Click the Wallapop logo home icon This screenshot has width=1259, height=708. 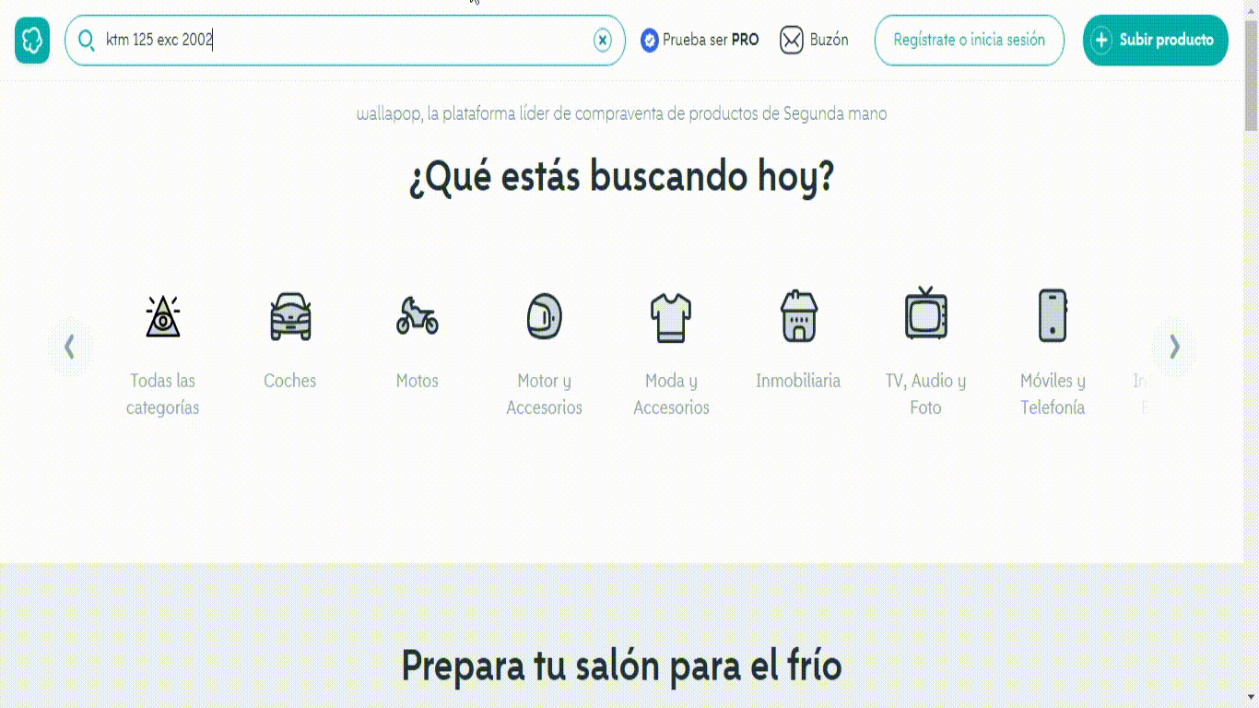point(32,41)
